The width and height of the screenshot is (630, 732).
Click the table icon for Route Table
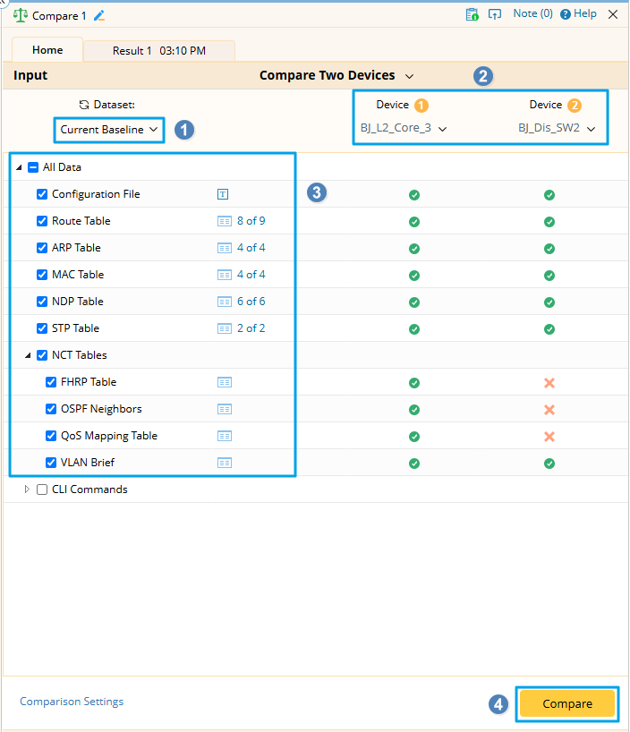tap(225, 221)
